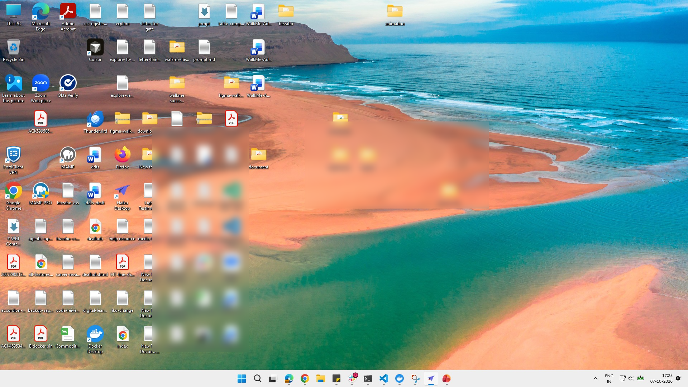The width and height of the screenshot is (688, 387).
Task: Open Visual Studio Code from taskbar
Action: pyautogui.click(x=384, y=378)
